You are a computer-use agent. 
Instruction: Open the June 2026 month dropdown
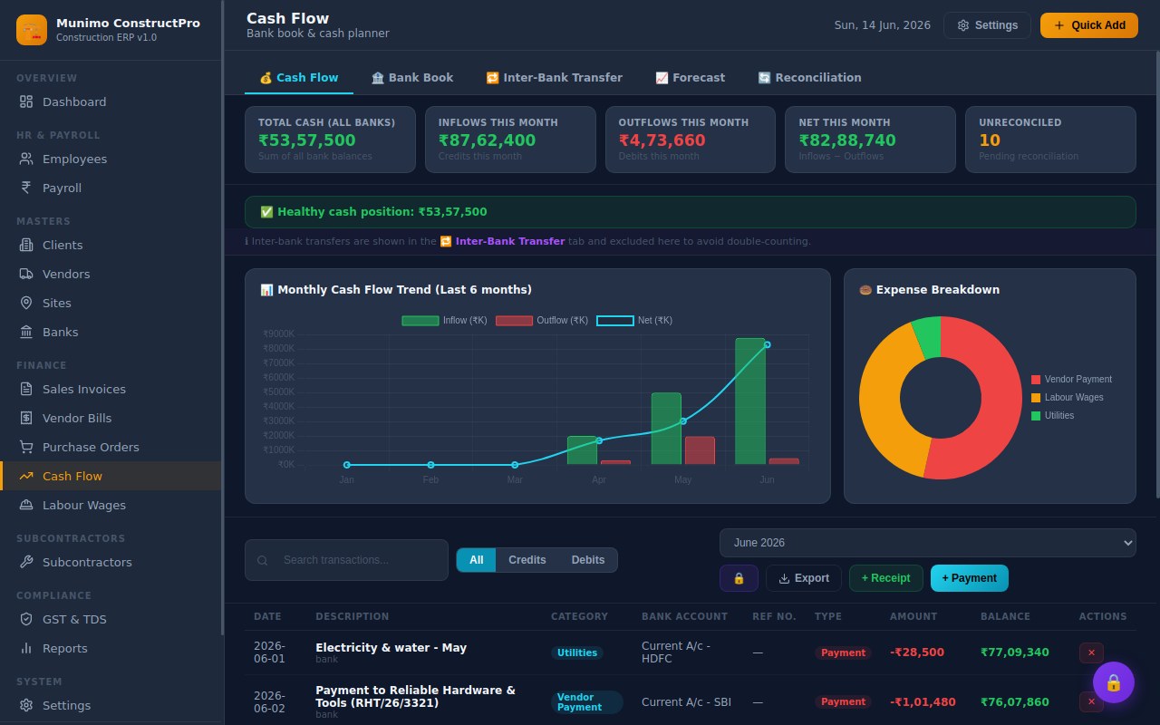tap(927, 543)
